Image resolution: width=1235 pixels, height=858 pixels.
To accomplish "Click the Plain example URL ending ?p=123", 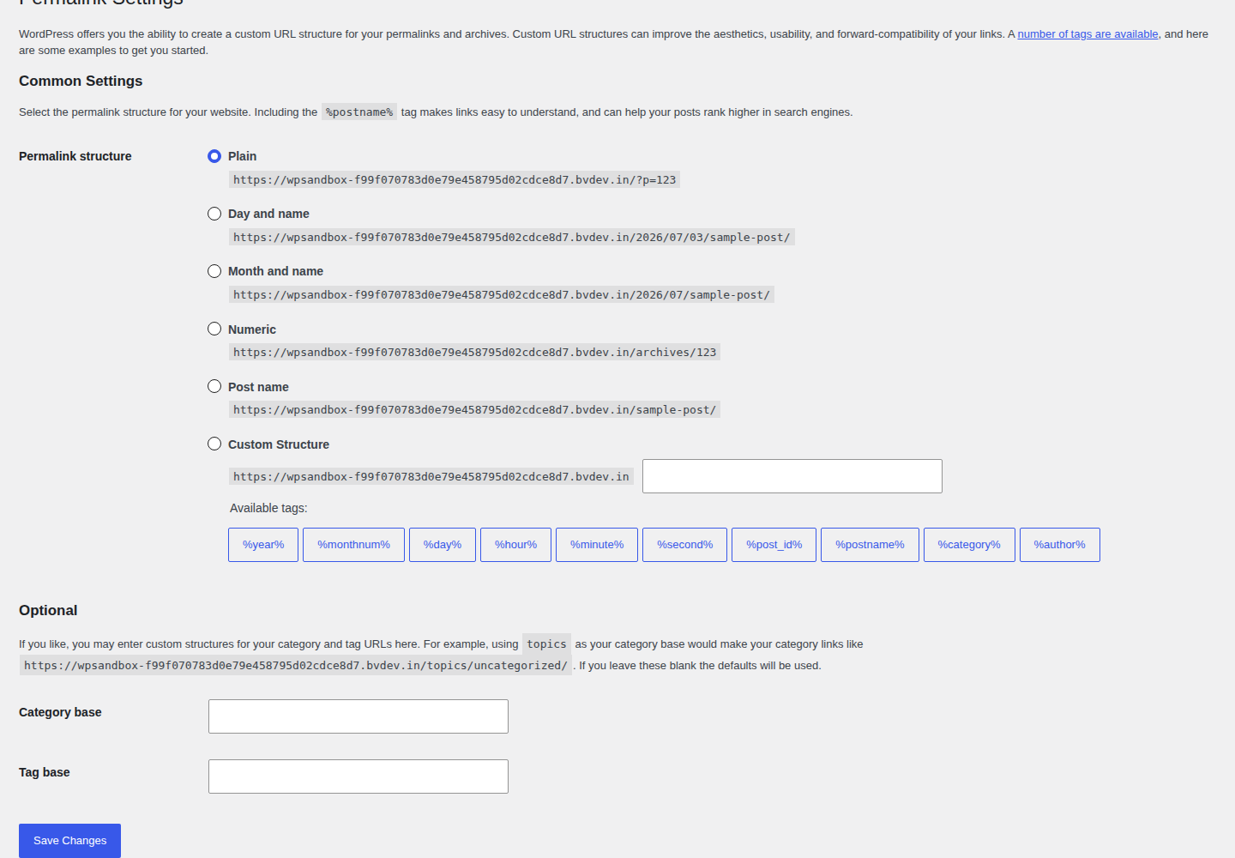I will point(455,180).
